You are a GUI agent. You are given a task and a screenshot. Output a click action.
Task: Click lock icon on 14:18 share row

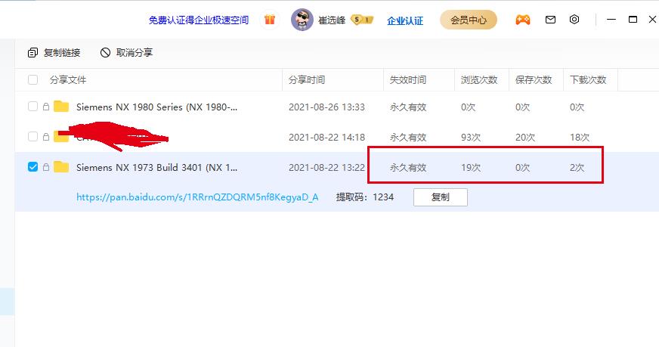click(x=46, y=137)
